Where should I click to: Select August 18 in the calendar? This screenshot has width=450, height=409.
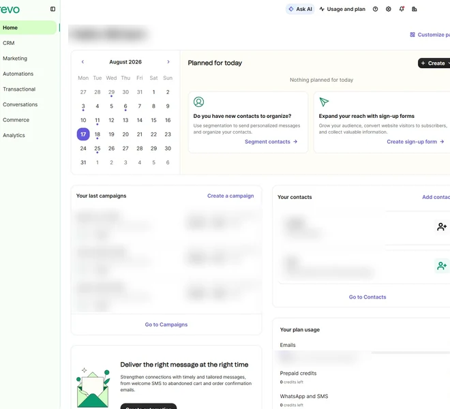pyautogui.click(x=97, y=134)
